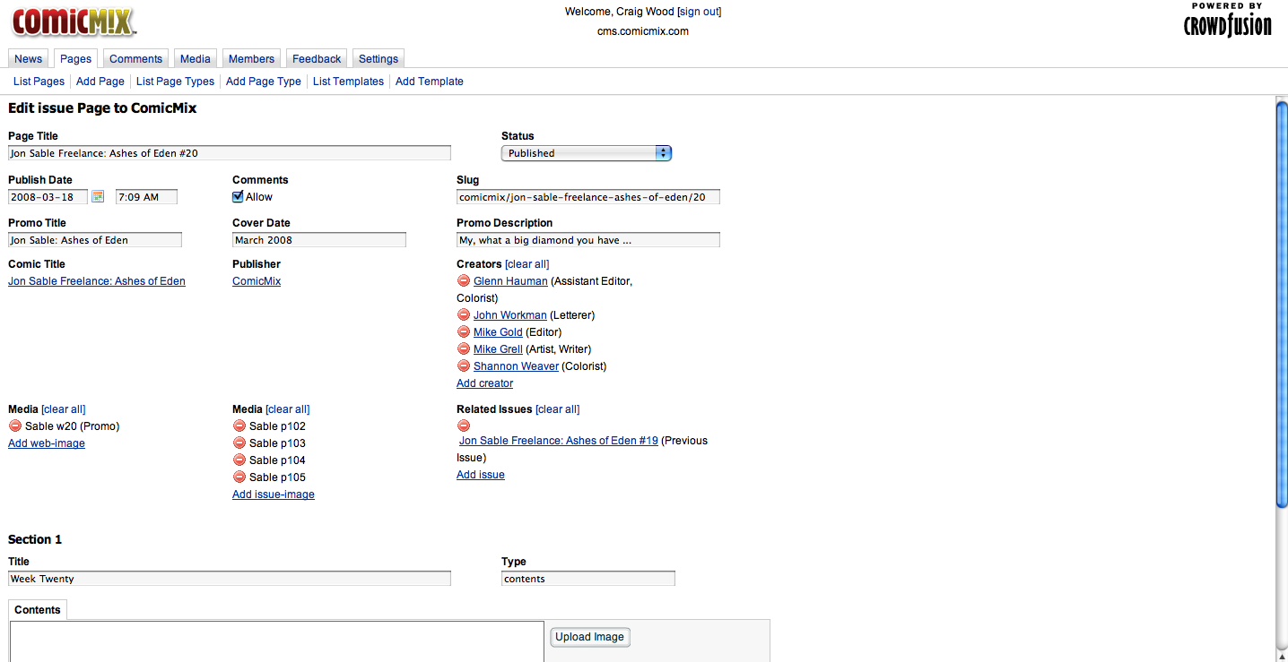
Task: Open the Members tab
Action: tap(251, 59)
